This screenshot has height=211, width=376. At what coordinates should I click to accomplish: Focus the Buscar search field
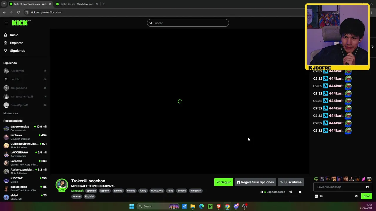pyautogui.click(x=188, y=23)
